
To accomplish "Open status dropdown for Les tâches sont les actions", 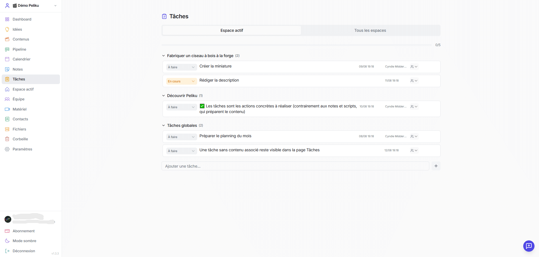I will click(x=181, y=107).
